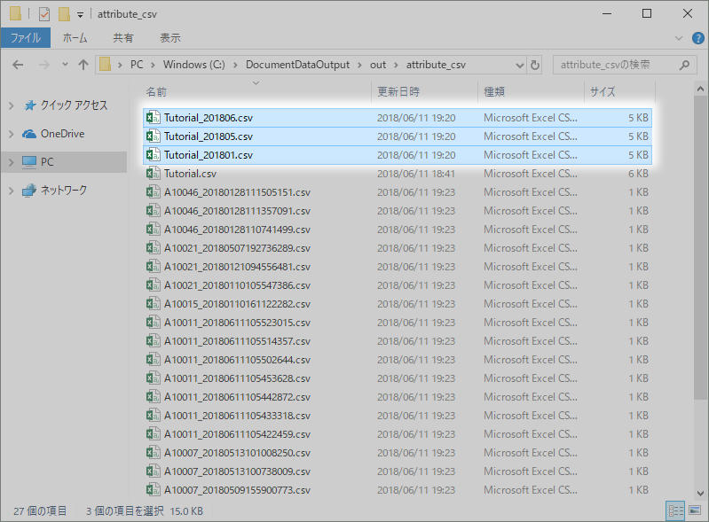Go back with the left arrow
The height and width of the screenshot is (522, 709).
[18, 65]
